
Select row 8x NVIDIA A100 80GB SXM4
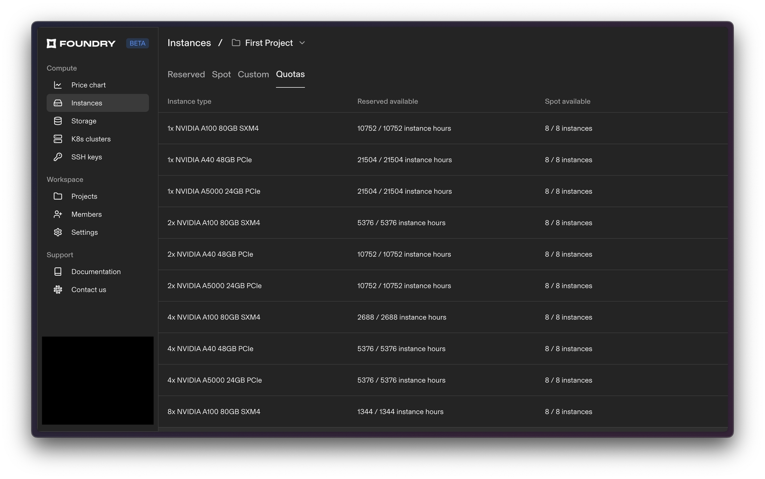(443, 412)
